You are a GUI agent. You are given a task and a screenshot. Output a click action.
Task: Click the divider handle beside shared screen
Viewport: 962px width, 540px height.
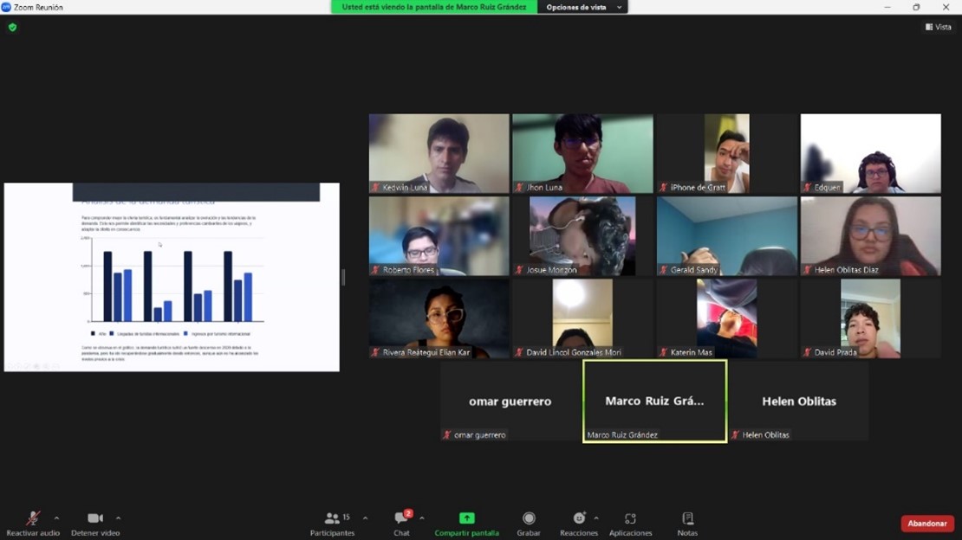point(344,277)
